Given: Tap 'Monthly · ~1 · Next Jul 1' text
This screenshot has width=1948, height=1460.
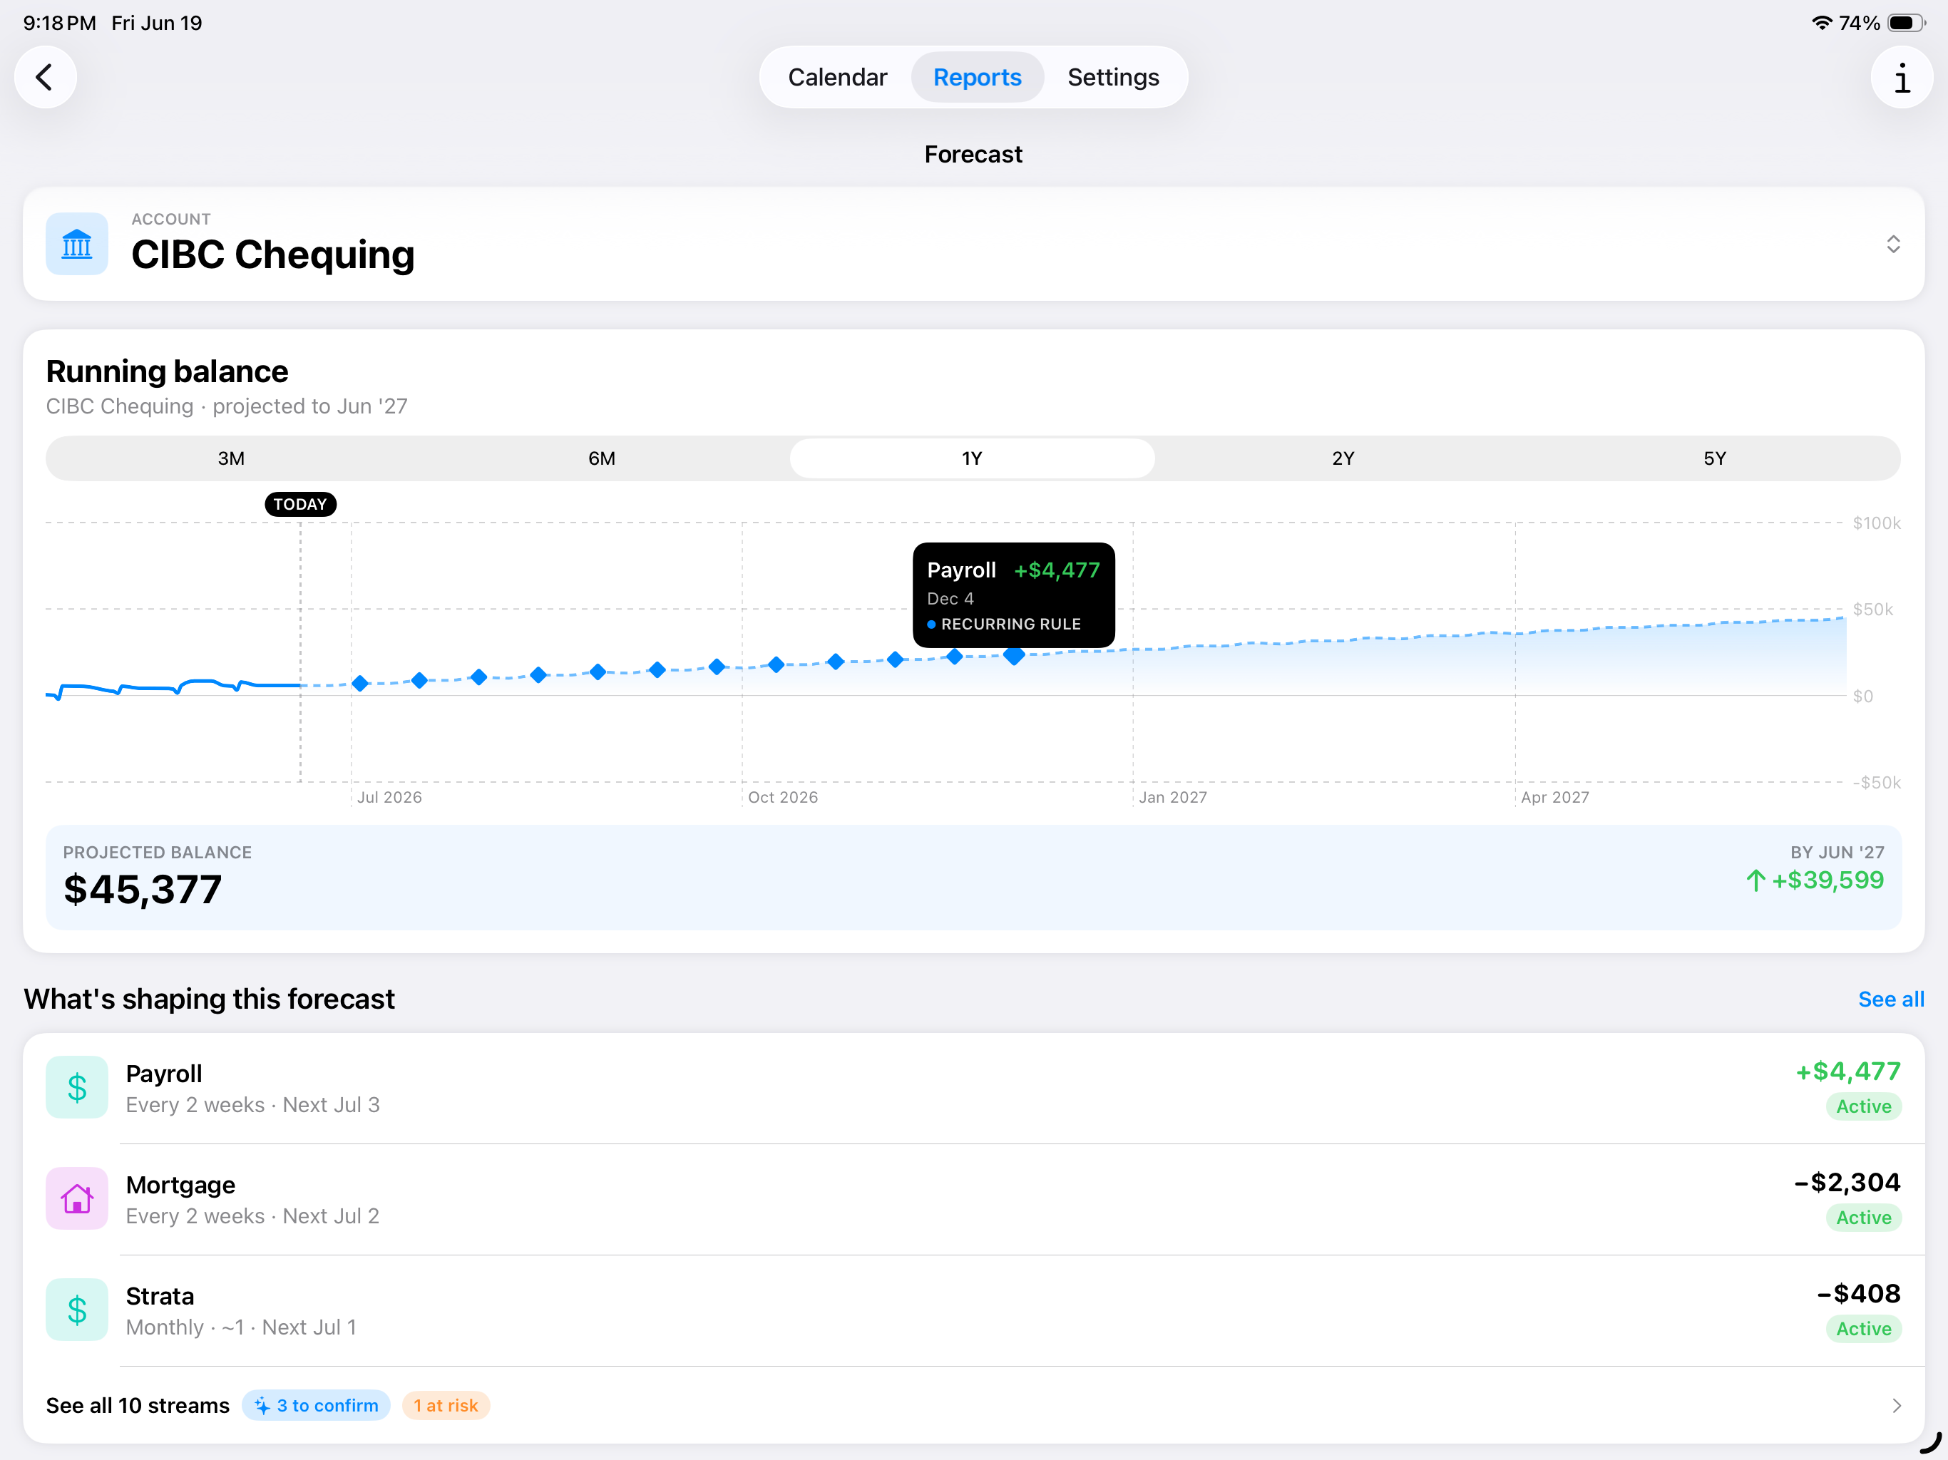Looking at the screenshot, I should pos(241,1327).
